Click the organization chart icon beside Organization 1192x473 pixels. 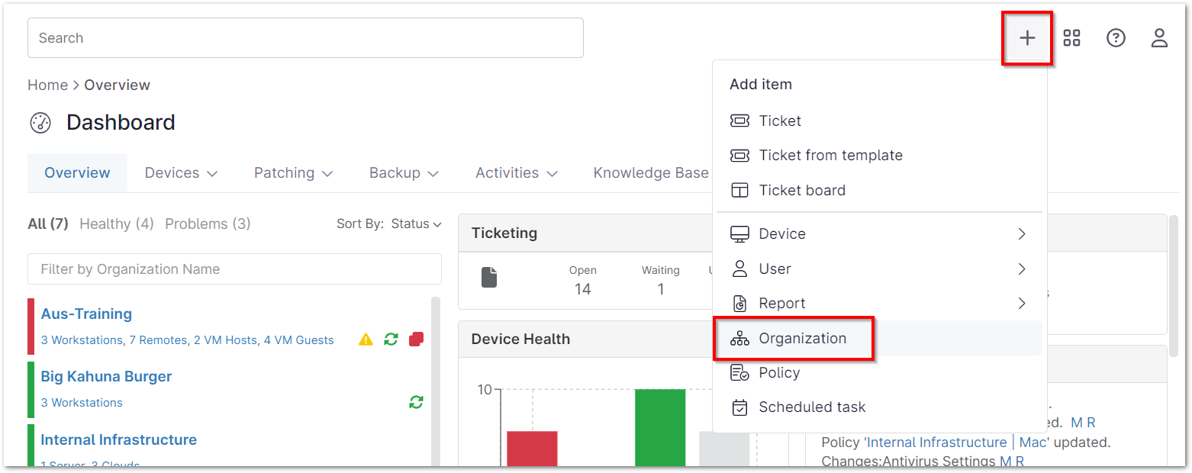[739, 338]
